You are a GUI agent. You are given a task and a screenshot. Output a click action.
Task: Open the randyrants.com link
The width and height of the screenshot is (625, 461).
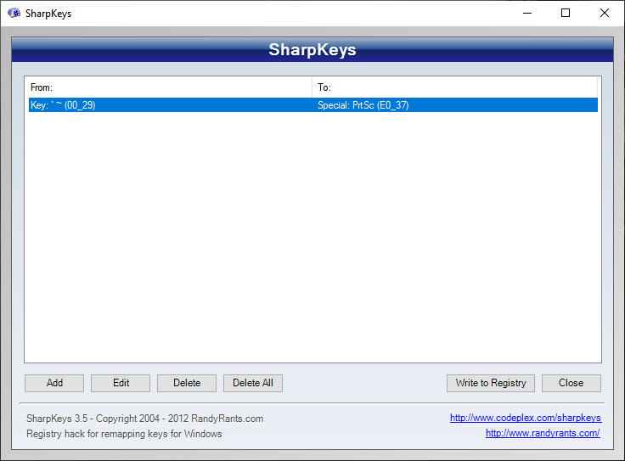pos(543,433)
